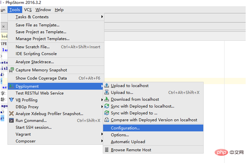Viewport: 247px width, 163px height.
Task: Open the Window menu
Action: (x=43, y=10)
